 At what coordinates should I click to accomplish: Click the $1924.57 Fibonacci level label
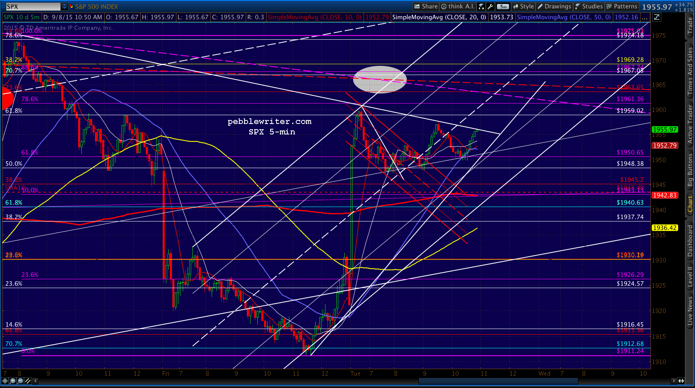tap(630, 283)
